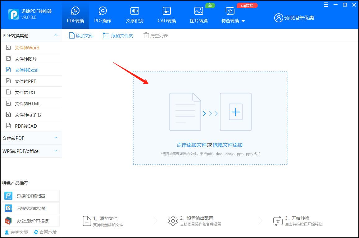Launch 迅捷PDF编辑器 from recommended products

coord(31,196)
